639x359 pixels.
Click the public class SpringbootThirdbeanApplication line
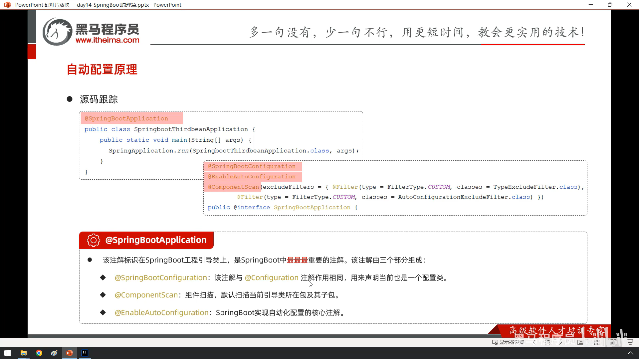click(x=170, y=129)
